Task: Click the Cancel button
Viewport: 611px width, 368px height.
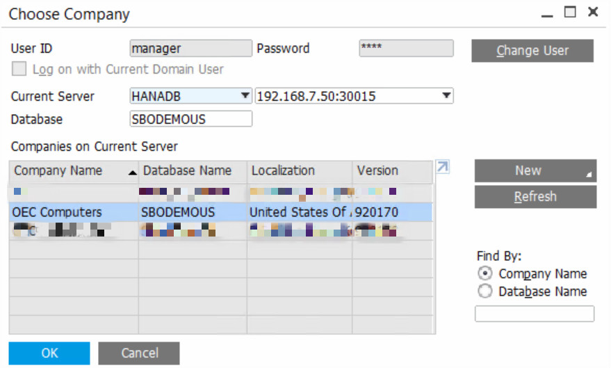Action: pos(139,353)
